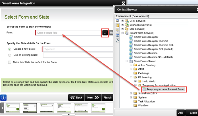This screenshot has height=116, width=198.
Task: Select the SmartForms Runtime icon
Action: click(x=131, y=53)
